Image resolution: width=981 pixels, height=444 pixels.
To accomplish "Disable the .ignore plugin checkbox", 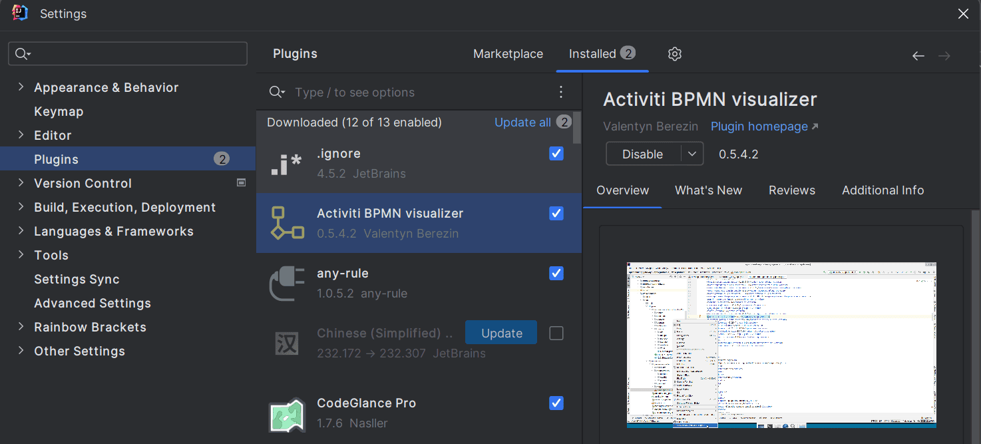I will point(556,154).
